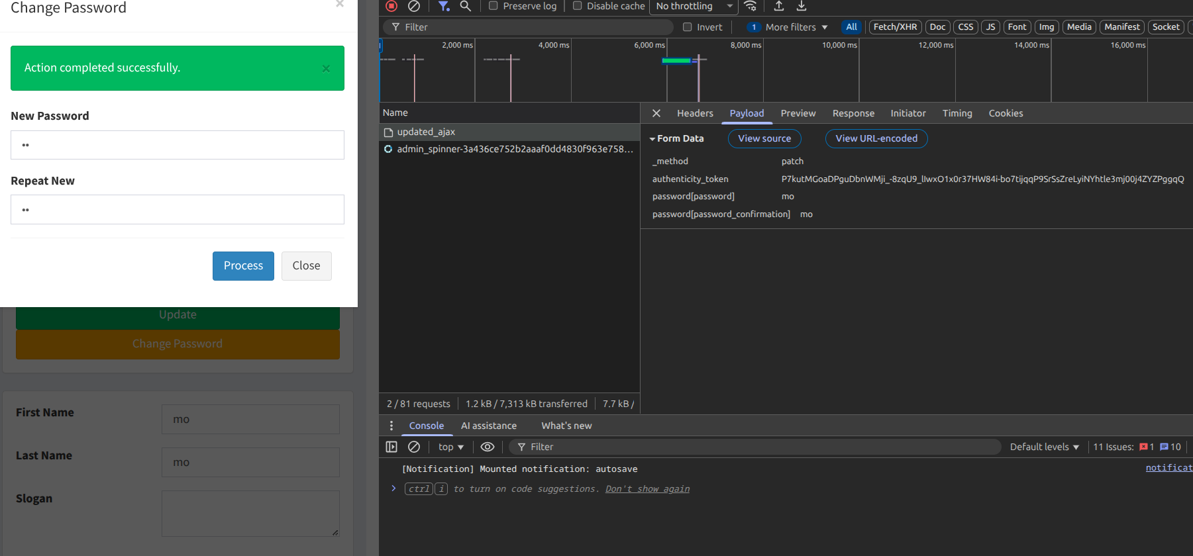This screenshot has height=556, width=1193.
Task: Click the New Password input field
Action: pyautogui.click(x=178, y=145)
